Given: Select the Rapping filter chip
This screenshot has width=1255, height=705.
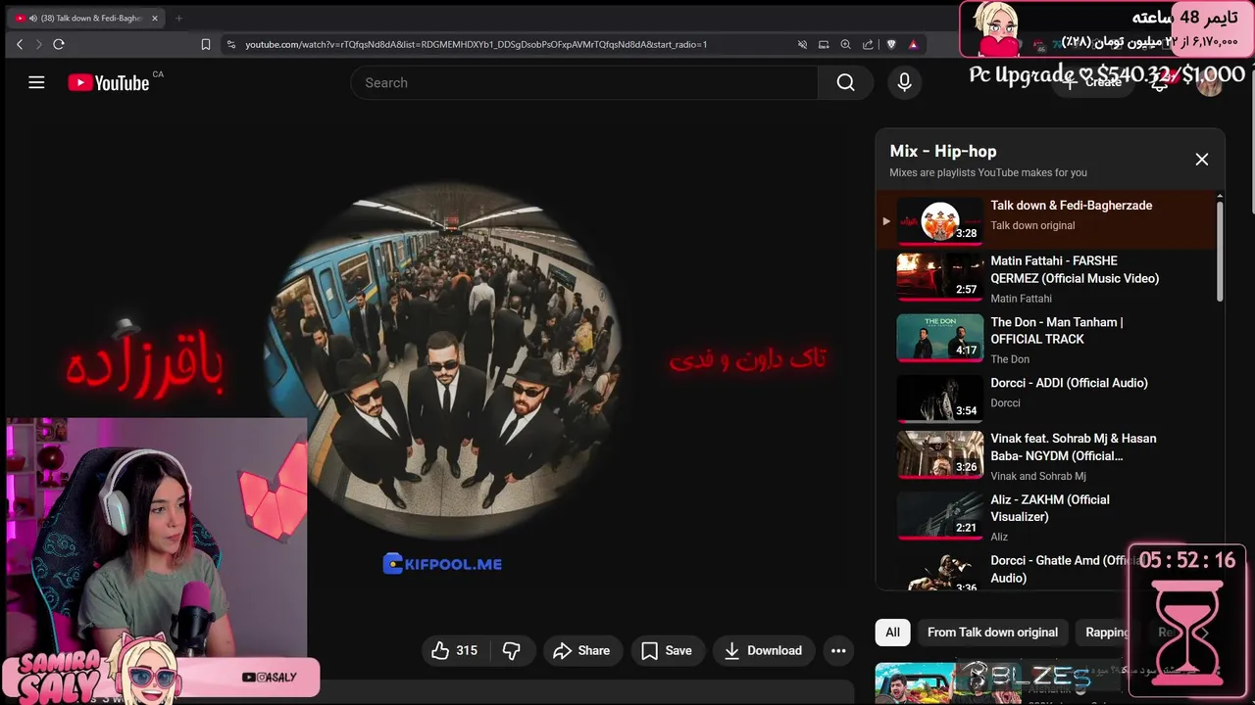Looking at the screenshot, I should [1107, 633].
